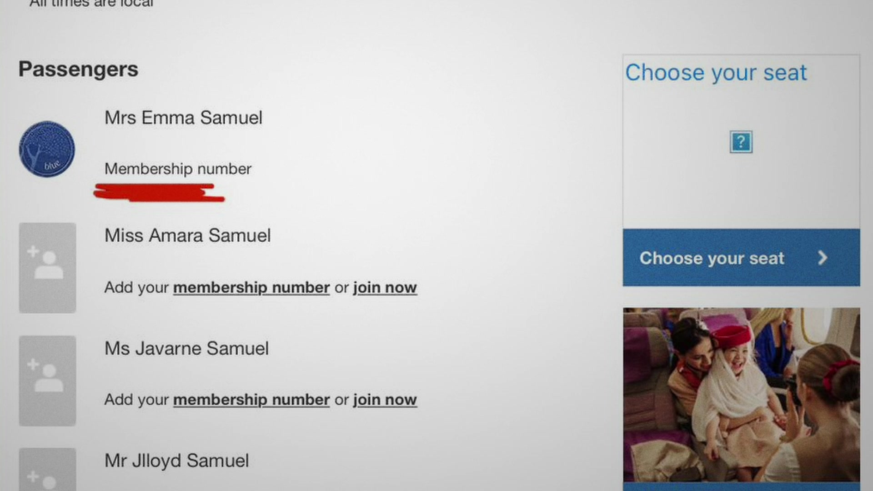Click the blue tier badge icon
The image size is (873, 491).
pos(47,149)
